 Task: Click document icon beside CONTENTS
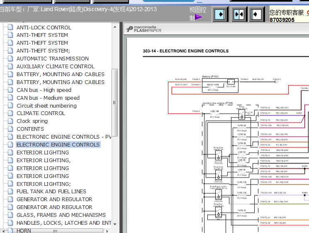click(10, 129)
